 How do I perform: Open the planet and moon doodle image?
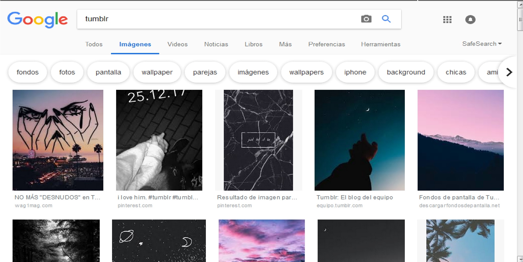(x=159, y=241)
